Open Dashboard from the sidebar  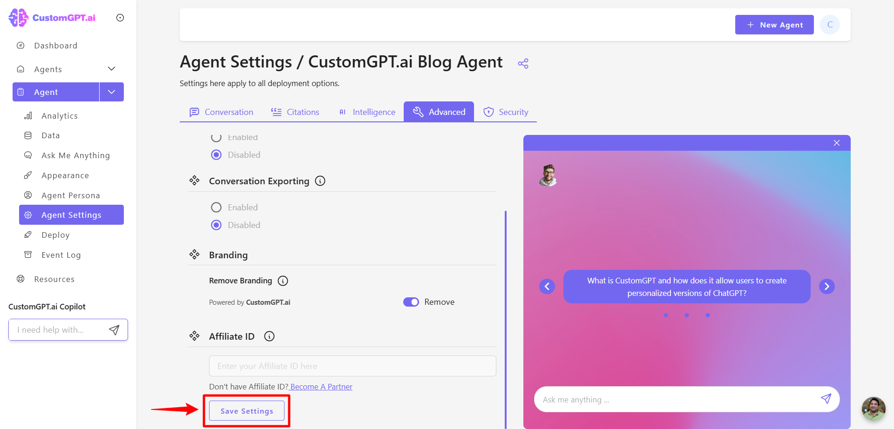[x=55, y=46]
